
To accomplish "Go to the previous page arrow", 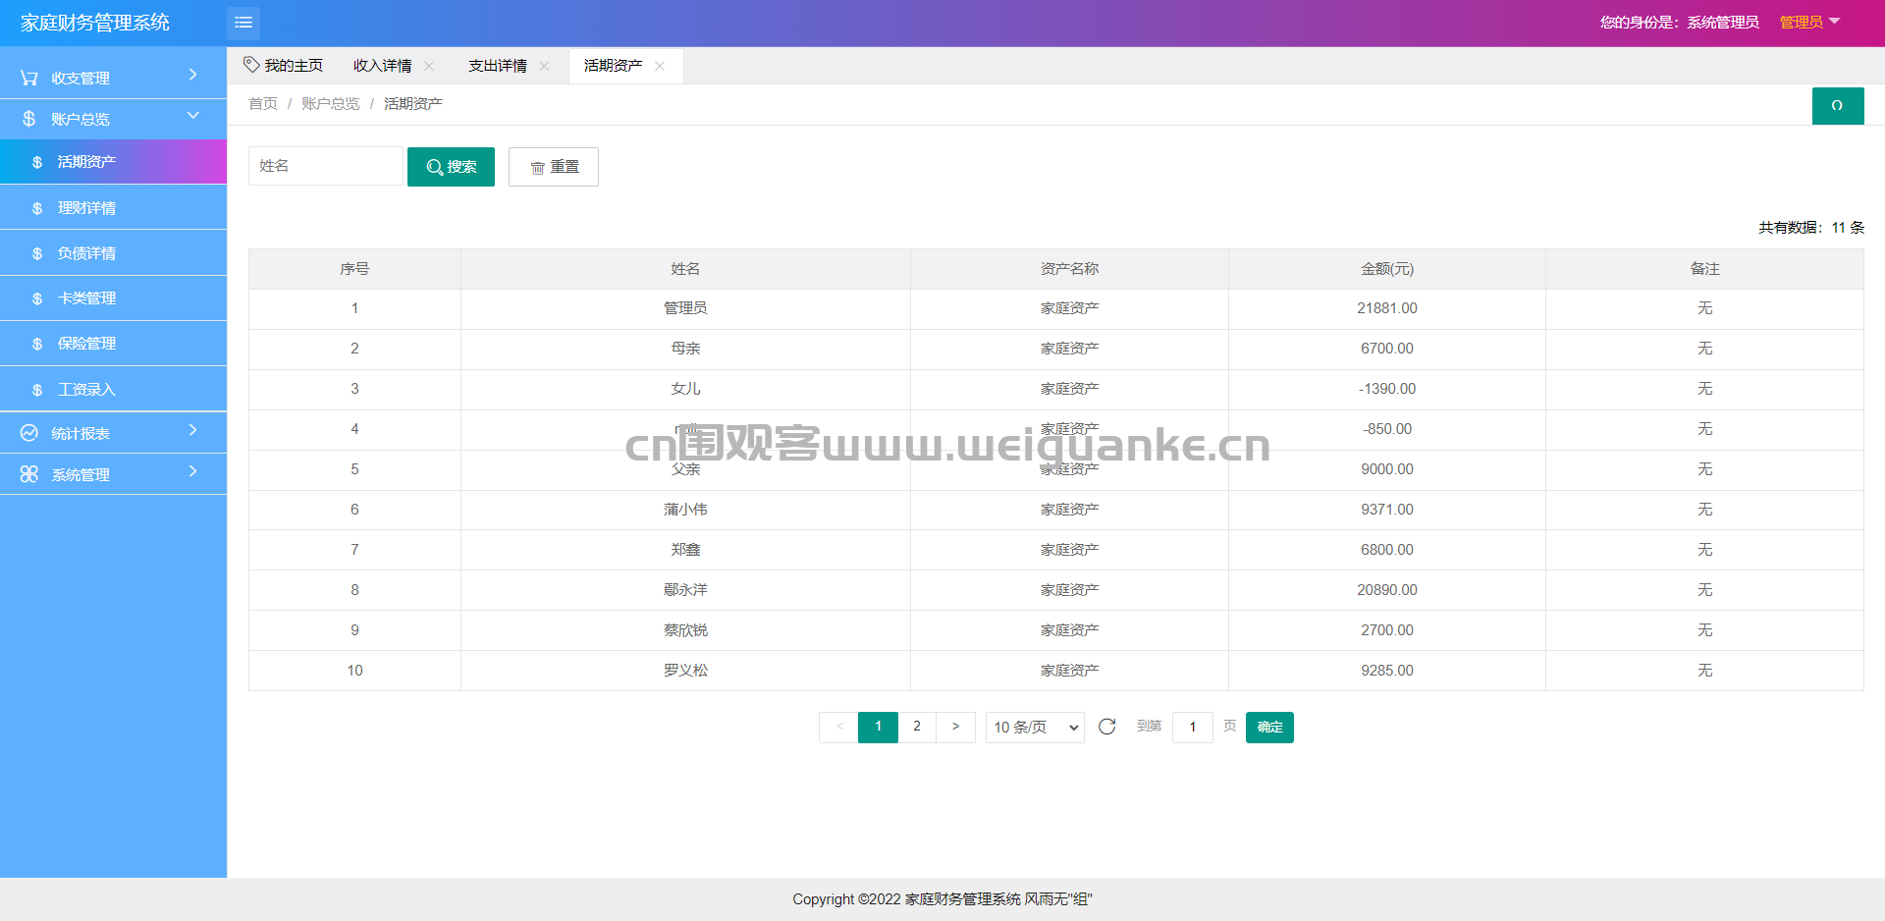I will click(x=839, y=727).
